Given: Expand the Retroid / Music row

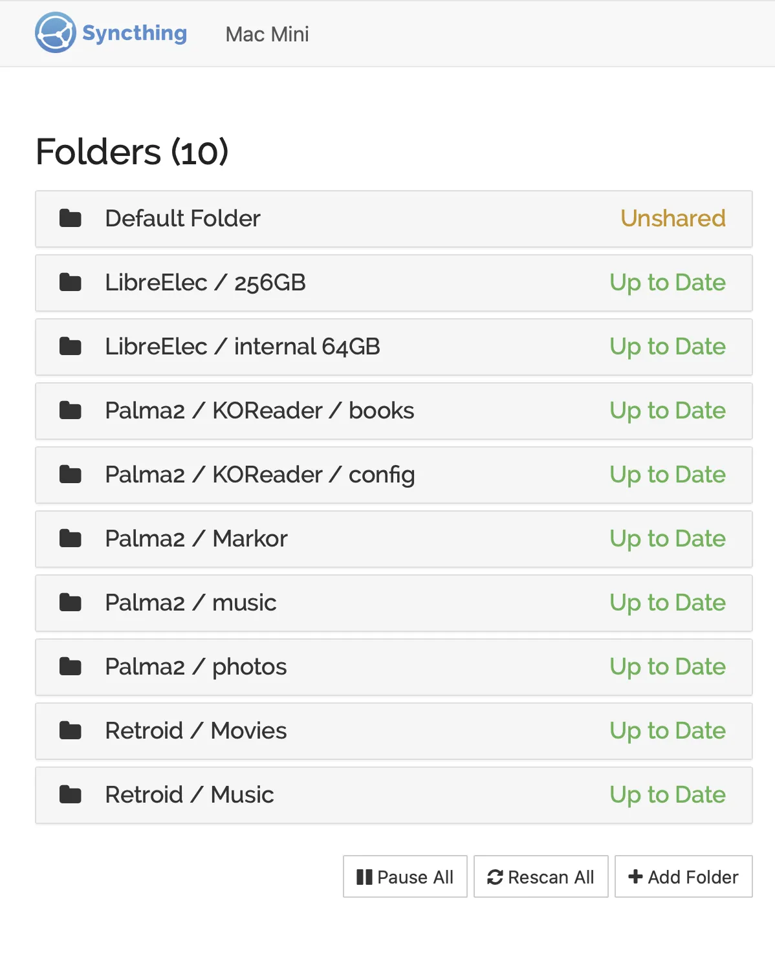Looking at the screenshot, I should pos(388,795).
